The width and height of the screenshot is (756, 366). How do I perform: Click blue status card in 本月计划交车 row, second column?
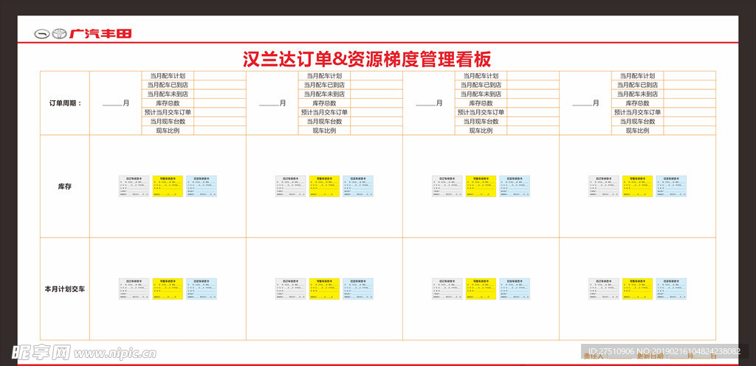coord(358,289)
